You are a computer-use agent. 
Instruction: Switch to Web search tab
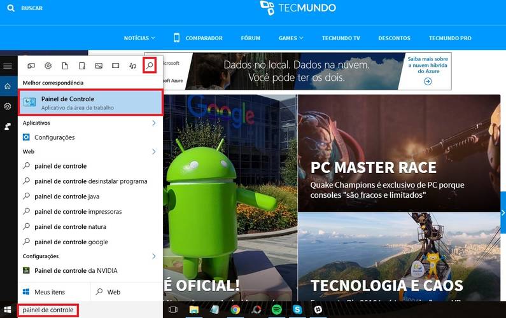click(127, 292)
